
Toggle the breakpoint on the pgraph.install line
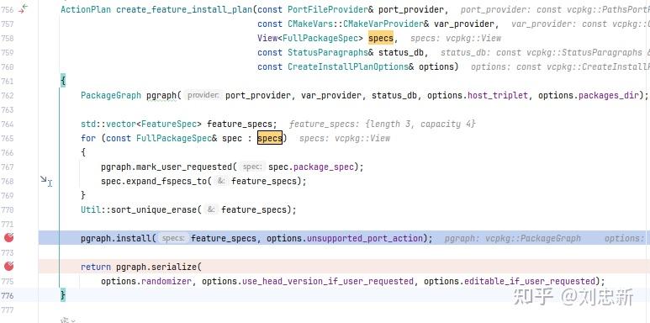(8, 237)
